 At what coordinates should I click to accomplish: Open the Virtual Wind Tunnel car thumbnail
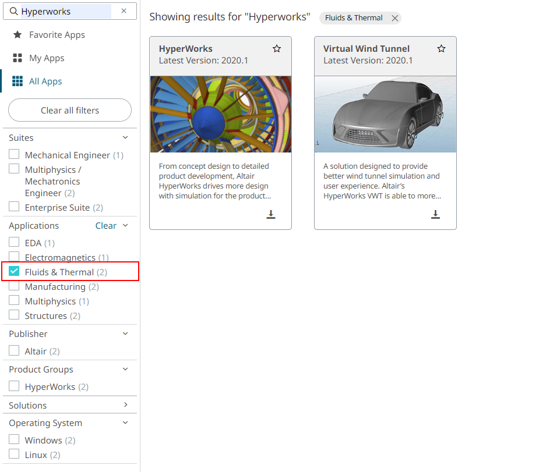point(385,114)
